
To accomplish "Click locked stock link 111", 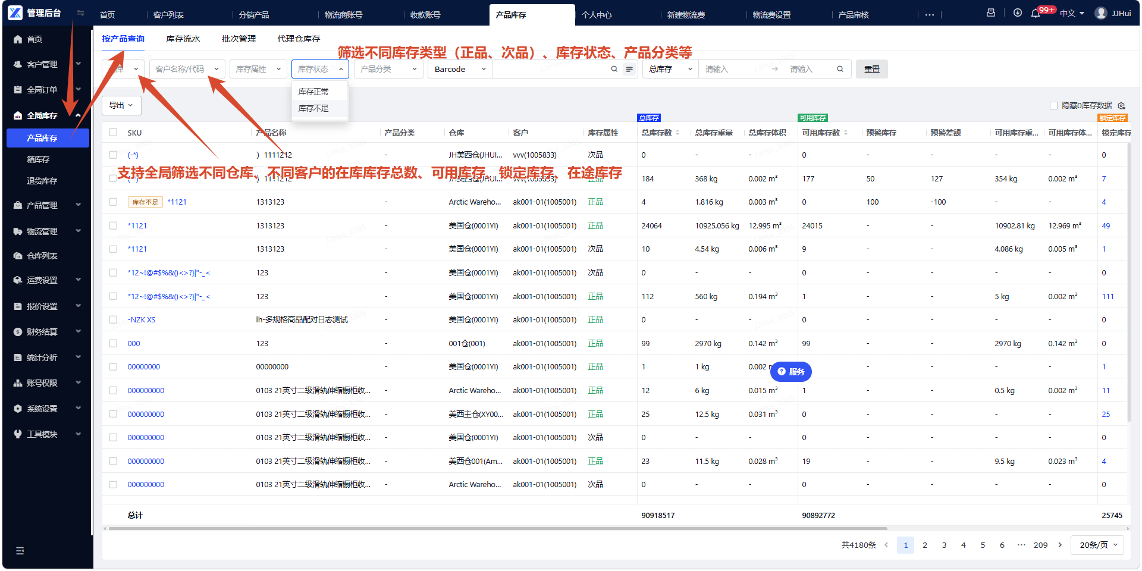I will point(1108,296).
